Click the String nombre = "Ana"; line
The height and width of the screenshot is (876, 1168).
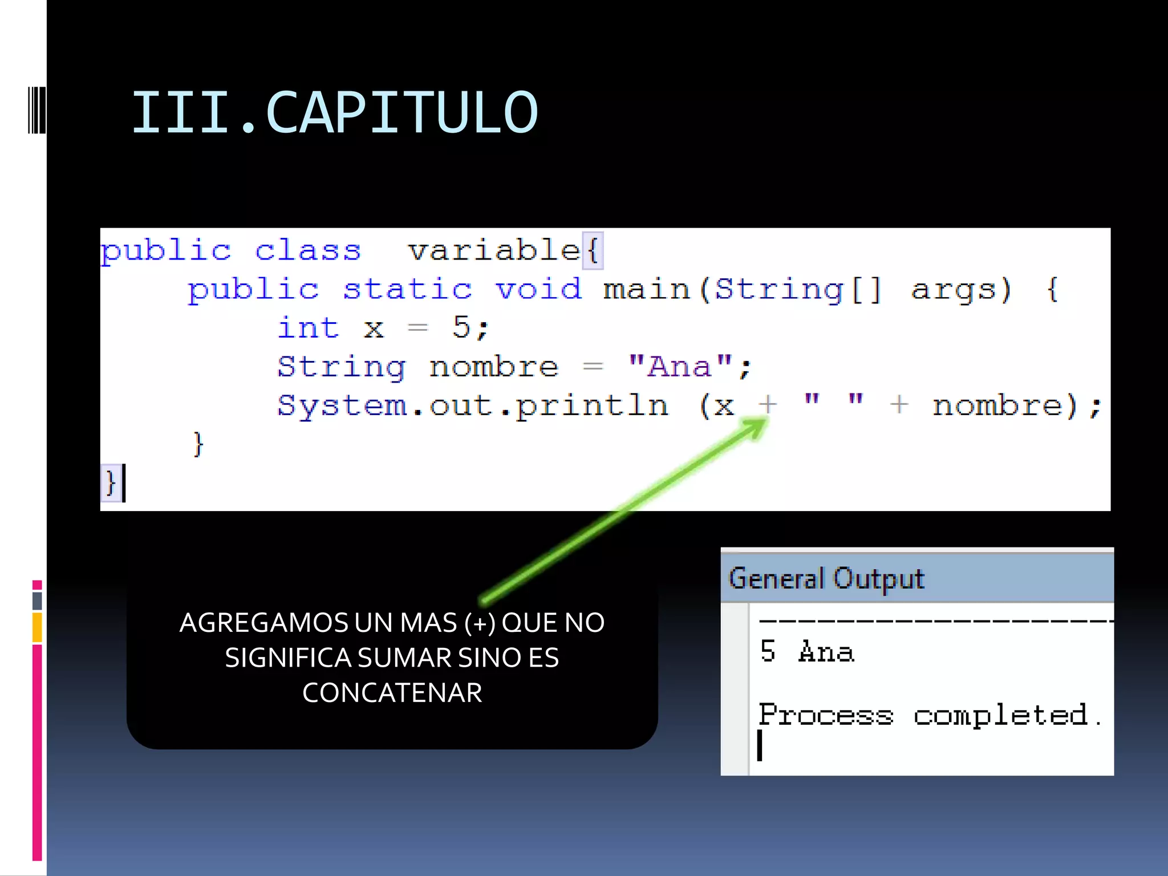514,367
